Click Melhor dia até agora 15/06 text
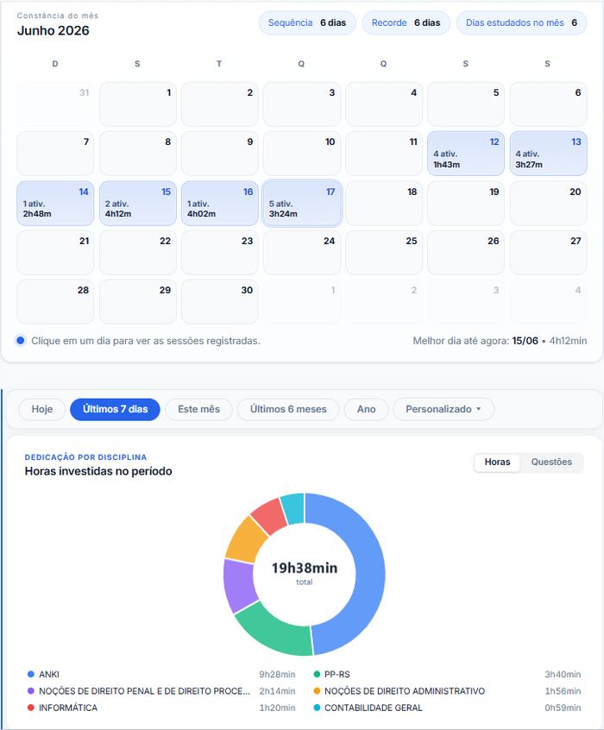This screenshot has width=604, height=730. coord(500,341)
